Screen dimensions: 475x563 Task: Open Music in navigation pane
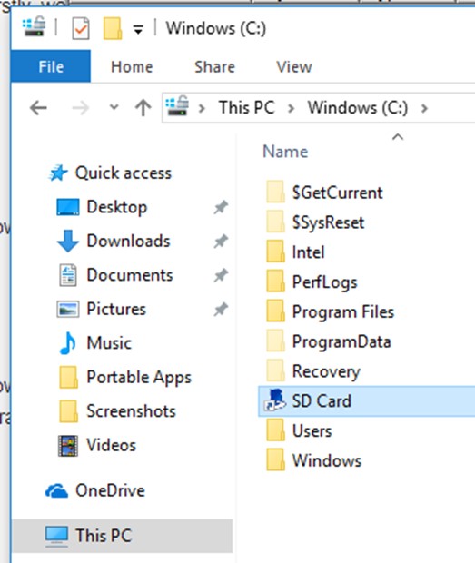109,343
